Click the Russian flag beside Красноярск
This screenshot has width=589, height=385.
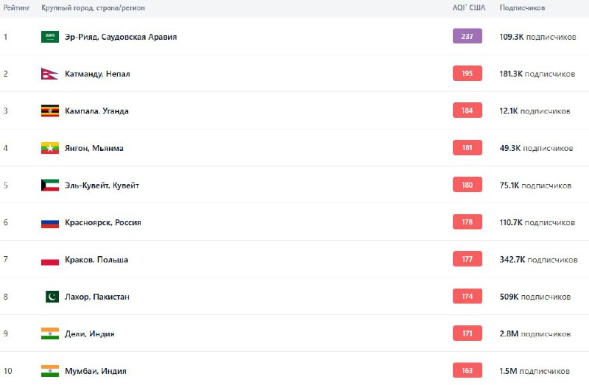pos(50,222)
